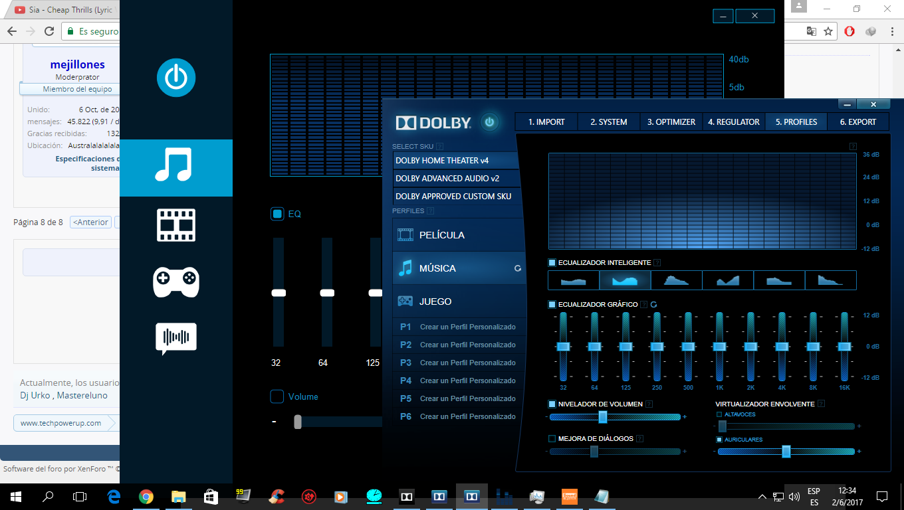This screenshot has height=510, width=904.
Task: Open Microsoft Edge from the taskbar
Action: [x=114, y=497]
